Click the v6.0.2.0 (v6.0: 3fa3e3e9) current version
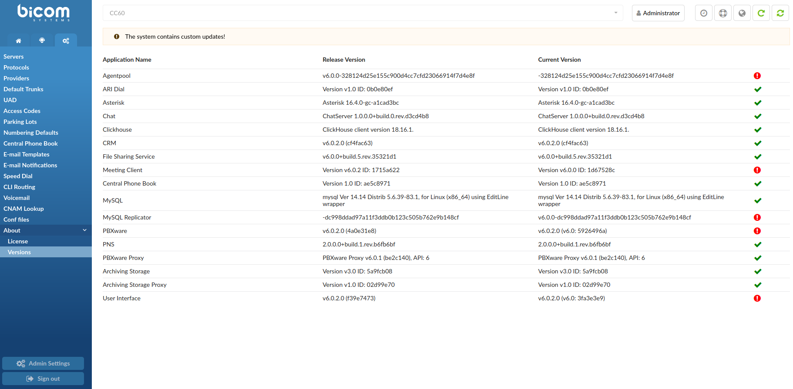The height and width of the screenshot is (389, 793). pyautogui.click(x=571, y=298)
